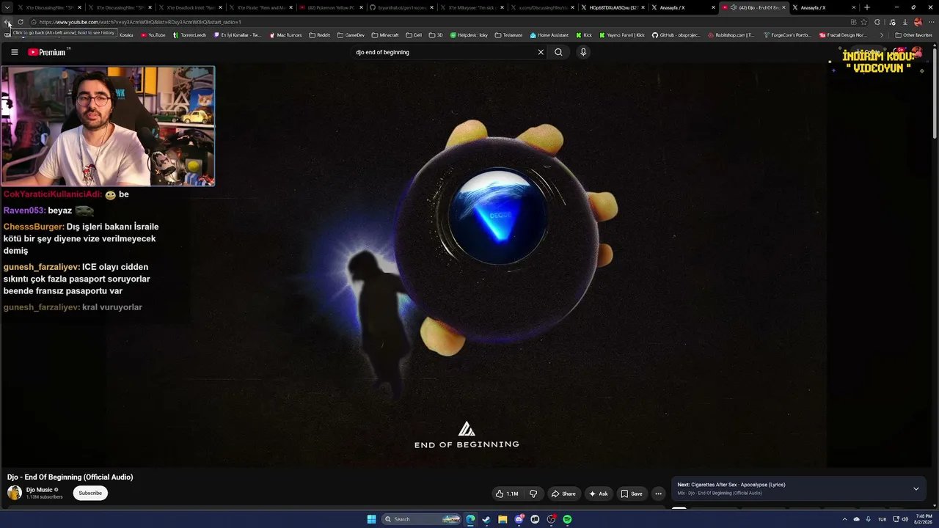Share the End Of Beginning video
The image size is (939, 528).
563,494
